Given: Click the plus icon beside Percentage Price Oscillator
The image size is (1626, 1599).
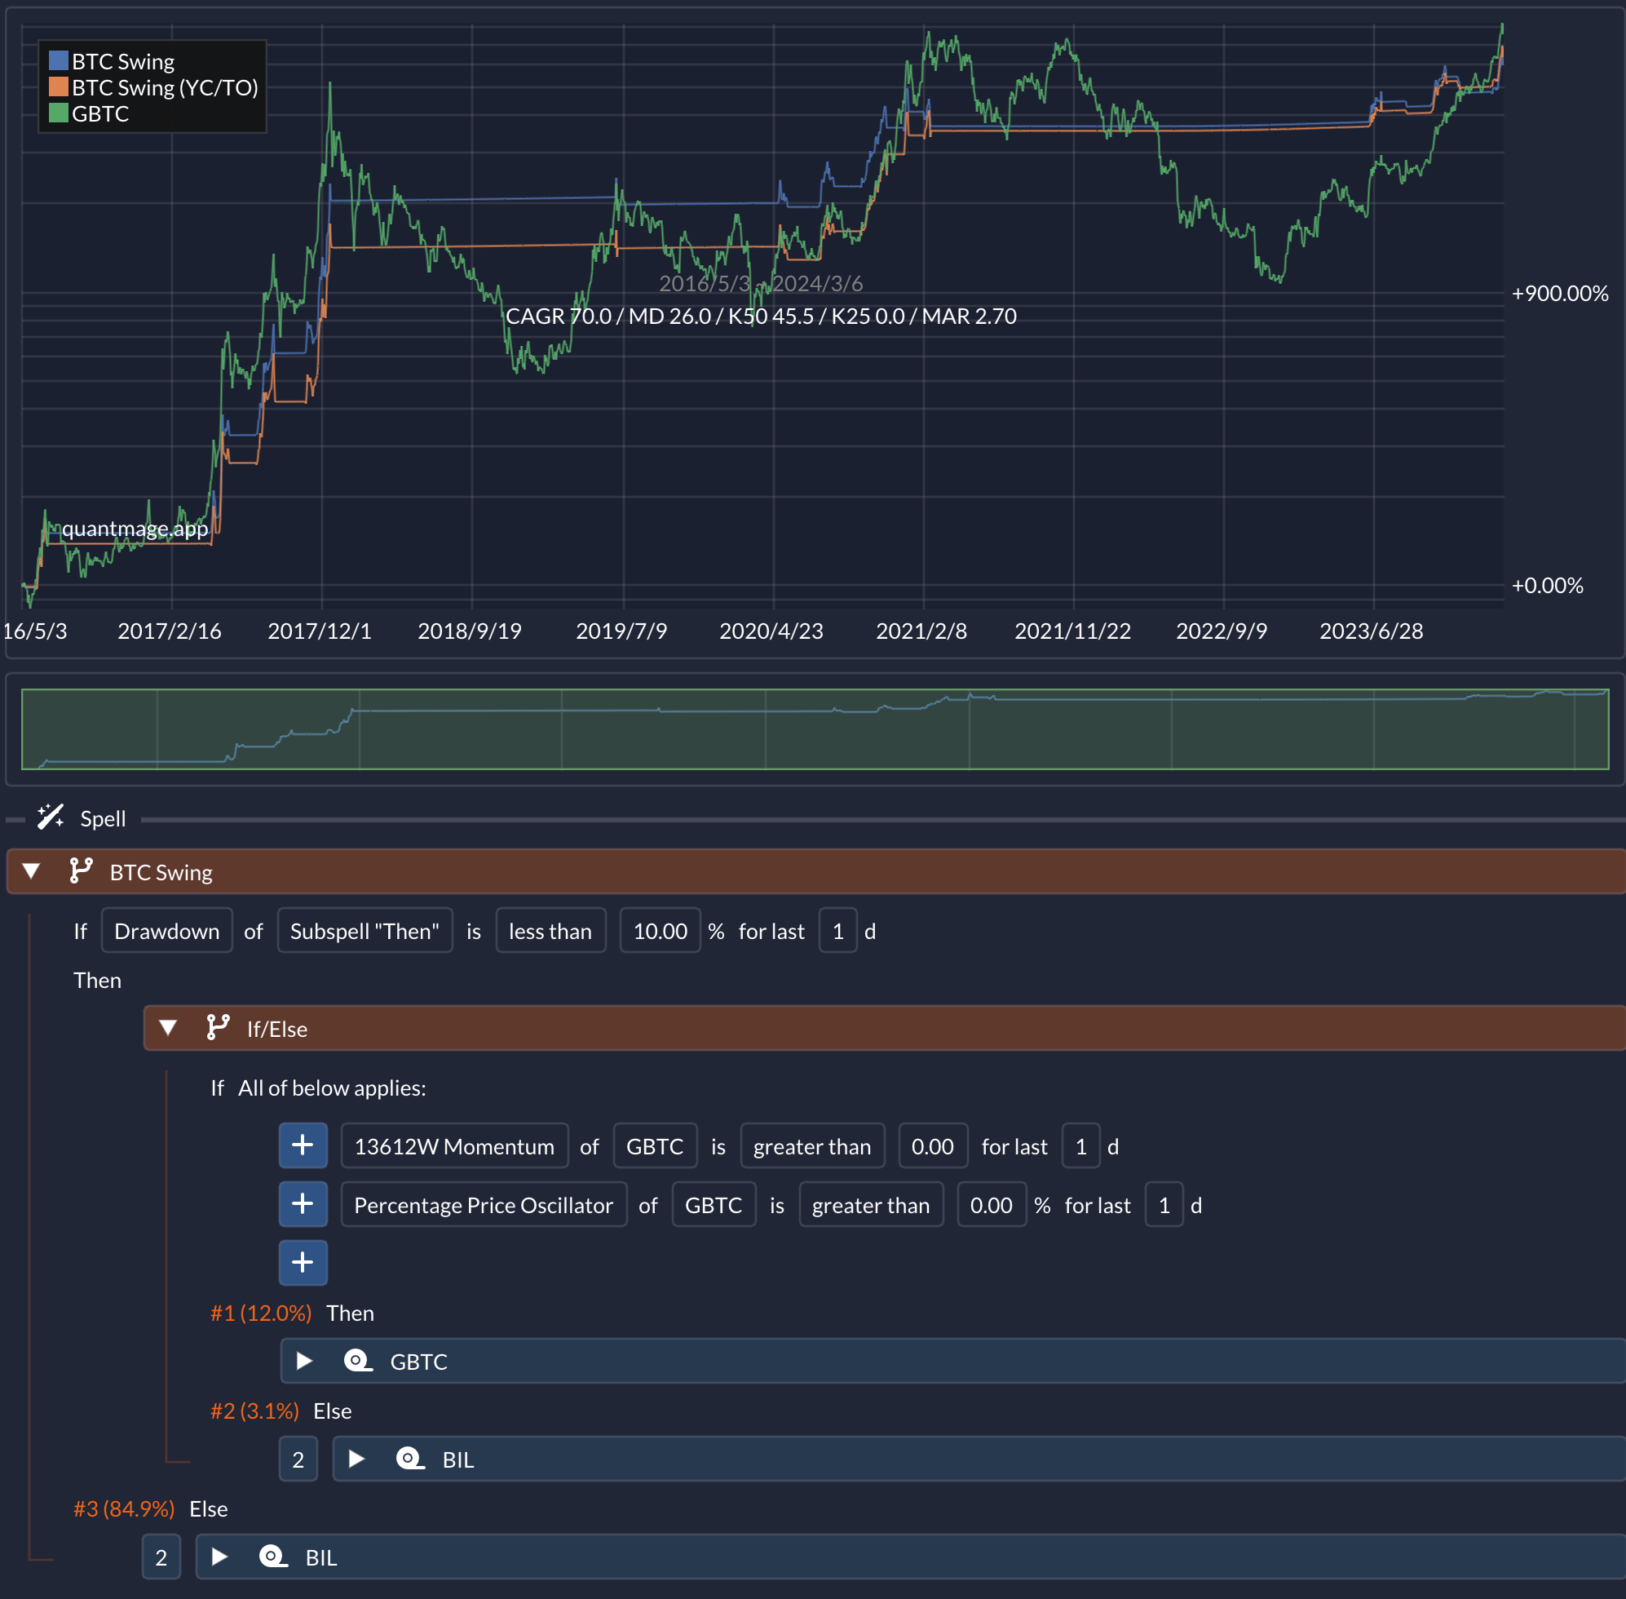Looking at the screenshot, I should tap(303, 1204).
